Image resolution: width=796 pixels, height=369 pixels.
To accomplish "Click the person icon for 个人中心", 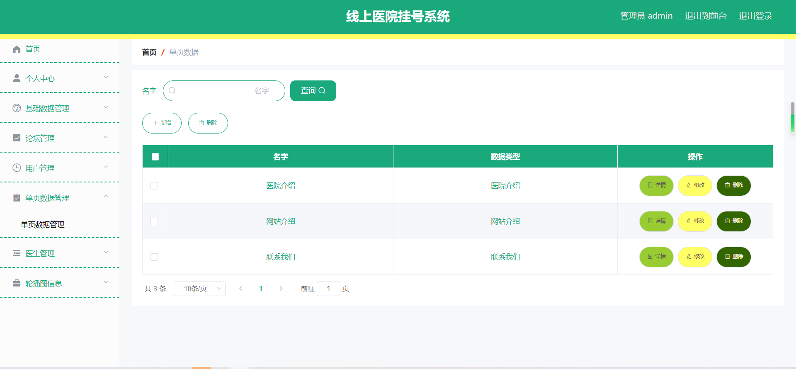I will pos(17,78).
